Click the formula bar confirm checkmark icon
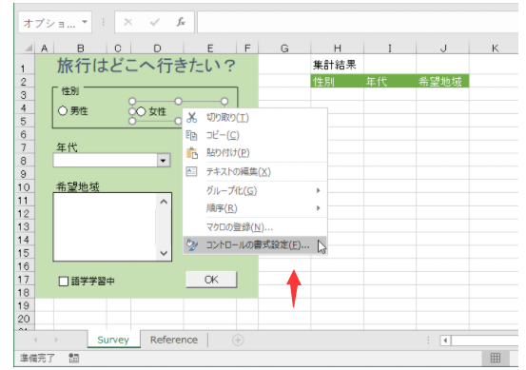The height and width of the screenshot is (370, 526). click(x=155, y=22)
